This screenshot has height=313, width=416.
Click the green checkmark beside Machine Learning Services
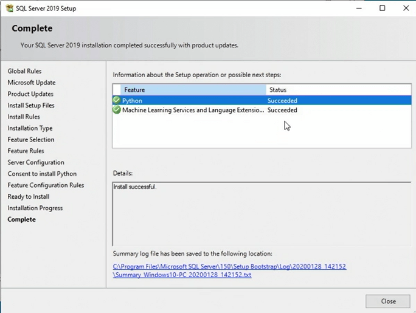click(x=117, y=110)
